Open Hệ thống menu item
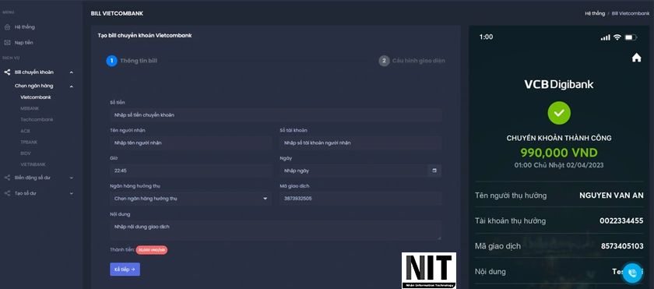654x289 pixels. (x=25, y=27)
